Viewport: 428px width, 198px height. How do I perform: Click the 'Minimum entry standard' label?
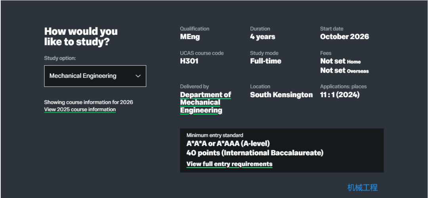point(215,135)
